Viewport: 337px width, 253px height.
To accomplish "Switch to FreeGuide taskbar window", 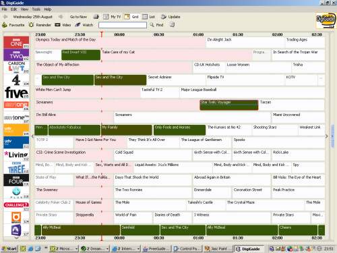I will tap(156, 248).
